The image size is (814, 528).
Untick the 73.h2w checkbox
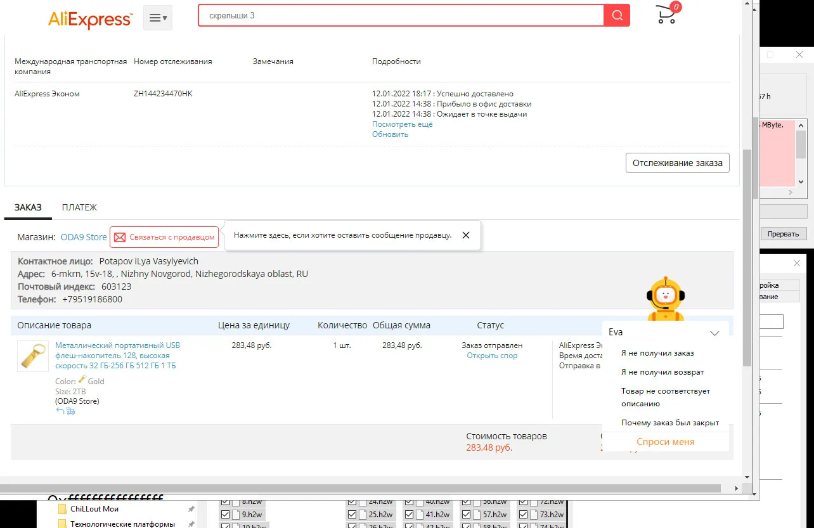tap(523, 515)
